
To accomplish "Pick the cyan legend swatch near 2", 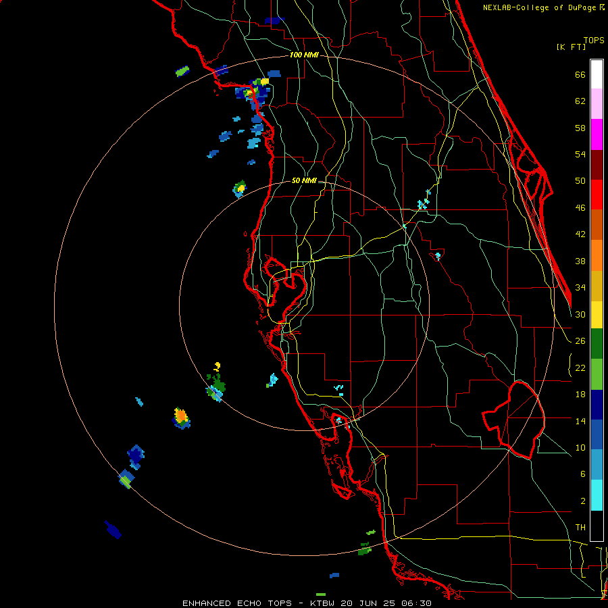I will click(x=597, y=495).
